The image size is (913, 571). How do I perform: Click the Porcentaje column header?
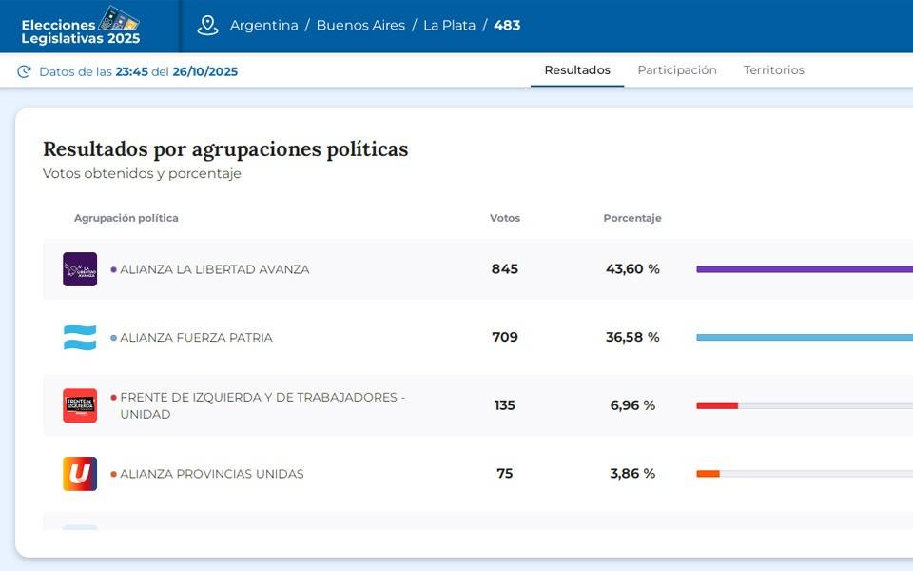632,218
